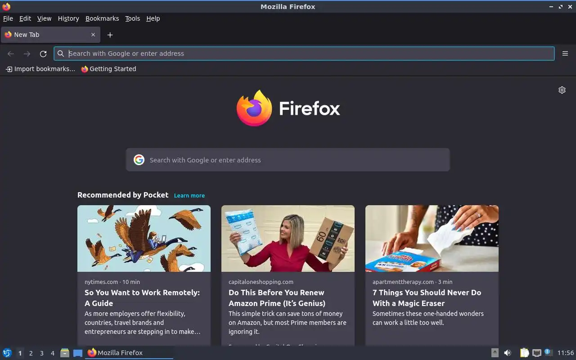Open the file manager taskbar icon

pyautogui.click(x=65, y=353)
